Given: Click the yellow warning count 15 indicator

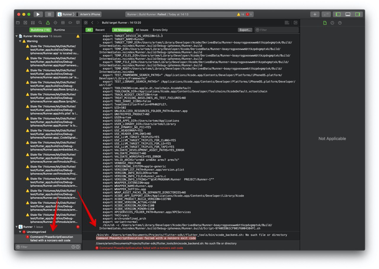Looking at the screenshot, I should click(240, 14).
